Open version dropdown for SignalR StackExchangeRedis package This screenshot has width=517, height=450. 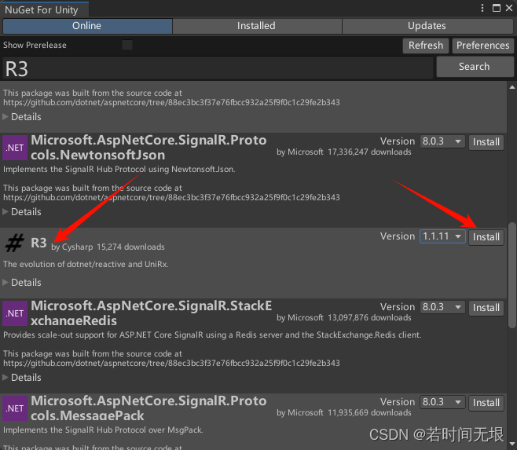click(x=442, y=308)
